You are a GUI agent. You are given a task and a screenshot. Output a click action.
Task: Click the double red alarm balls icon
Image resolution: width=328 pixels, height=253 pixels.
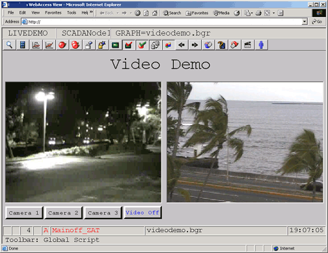tap(75, 45)
